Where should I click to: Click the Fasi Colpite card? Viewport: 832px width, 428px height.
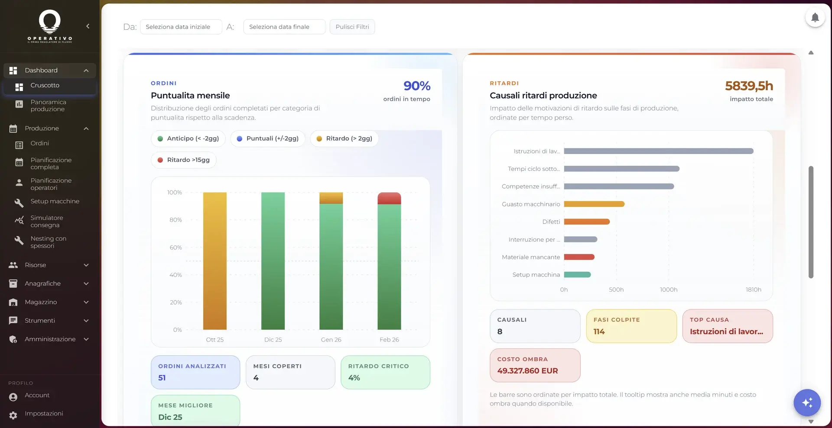click(x=631, y=326)
